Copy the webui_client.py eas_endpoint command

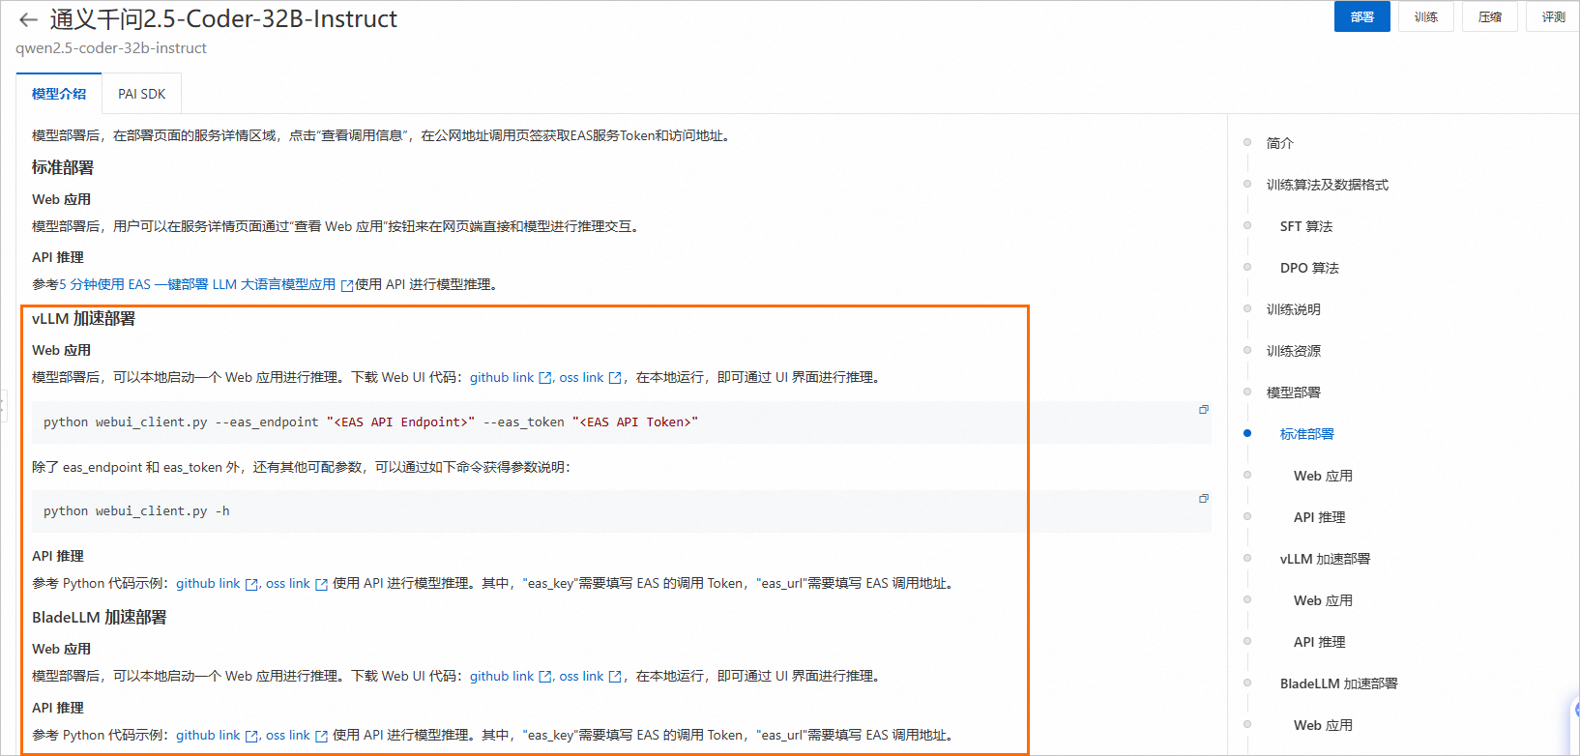pos(1204,410)
